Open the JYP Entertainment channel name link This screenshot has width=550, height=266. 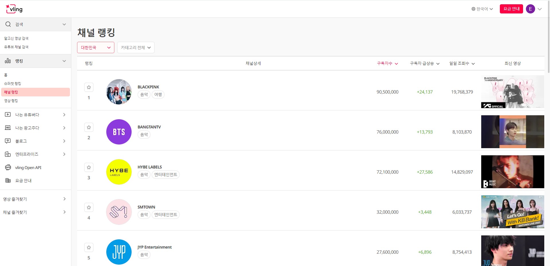(154, 247)
